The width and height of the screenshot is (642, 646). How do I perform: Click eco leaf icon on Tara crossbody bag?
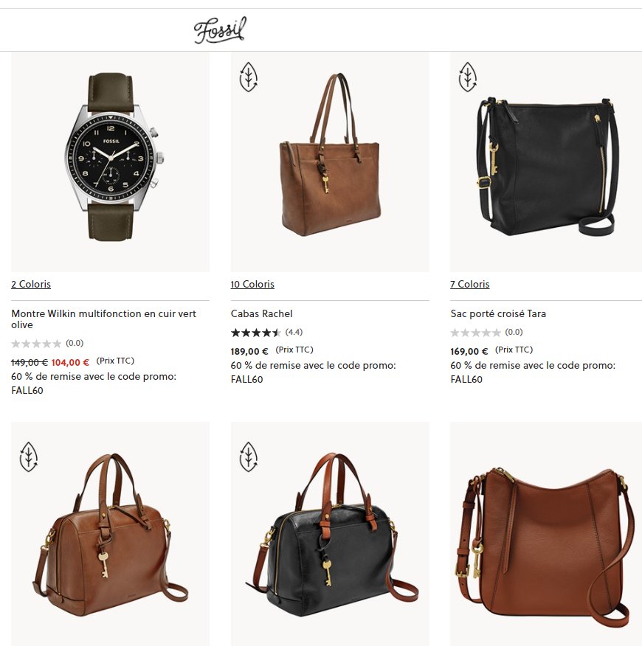[468, 77]
